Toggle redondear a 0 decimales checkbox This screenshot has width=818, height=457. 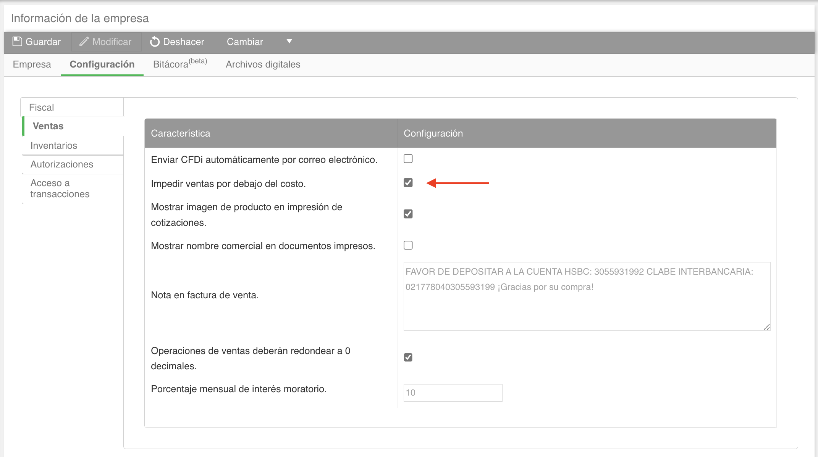pyautogui.click(x=408, y=357)
